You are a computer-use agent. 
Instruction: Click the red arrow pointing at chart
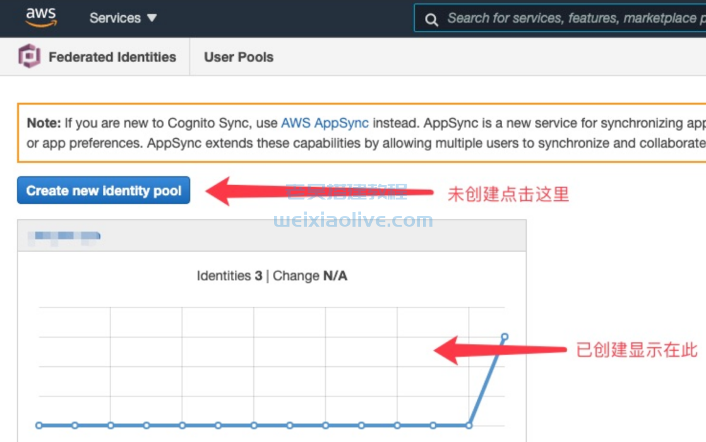point(499,350)
